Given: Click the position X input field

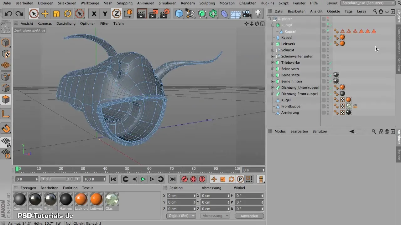Looking at the screenshot, I should [x=181, y=196].
